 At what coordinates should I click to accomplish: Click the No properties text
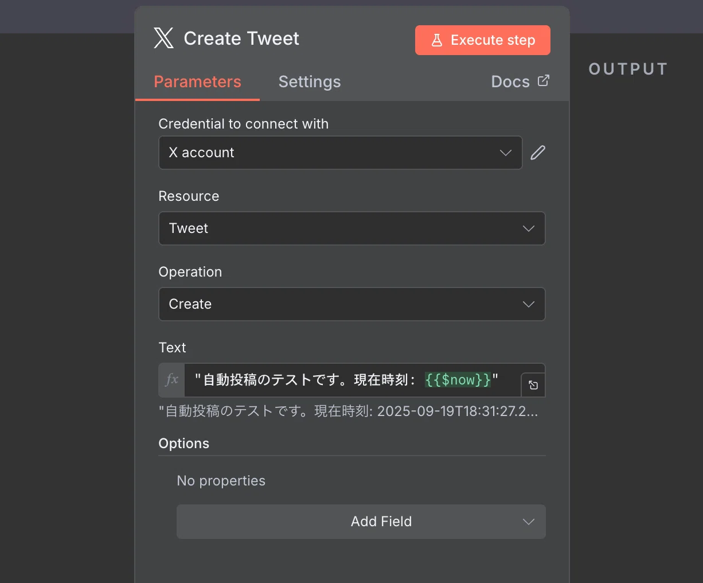221,481
